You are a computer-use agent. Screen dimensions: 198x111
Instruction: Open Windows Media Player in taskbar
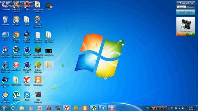30,108
